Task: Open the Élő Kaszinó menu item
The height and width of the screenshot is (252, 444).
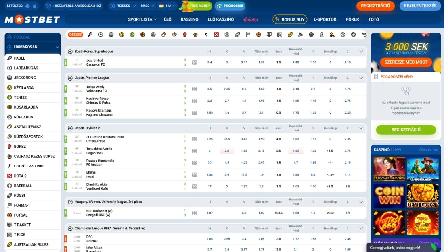Action: click(x=220, y=19)
